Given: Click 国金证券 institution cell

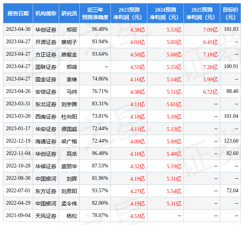Looking at the screenshot, I should [46, 79].
